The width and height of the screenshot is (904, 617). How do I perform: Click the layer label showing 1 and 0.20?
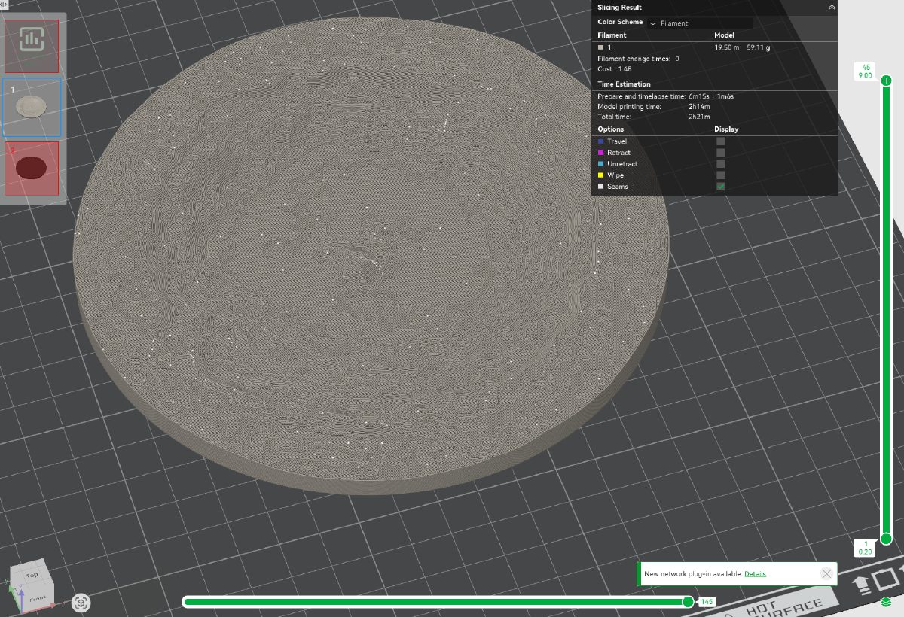pyautogui.click(x=866, y=548)
